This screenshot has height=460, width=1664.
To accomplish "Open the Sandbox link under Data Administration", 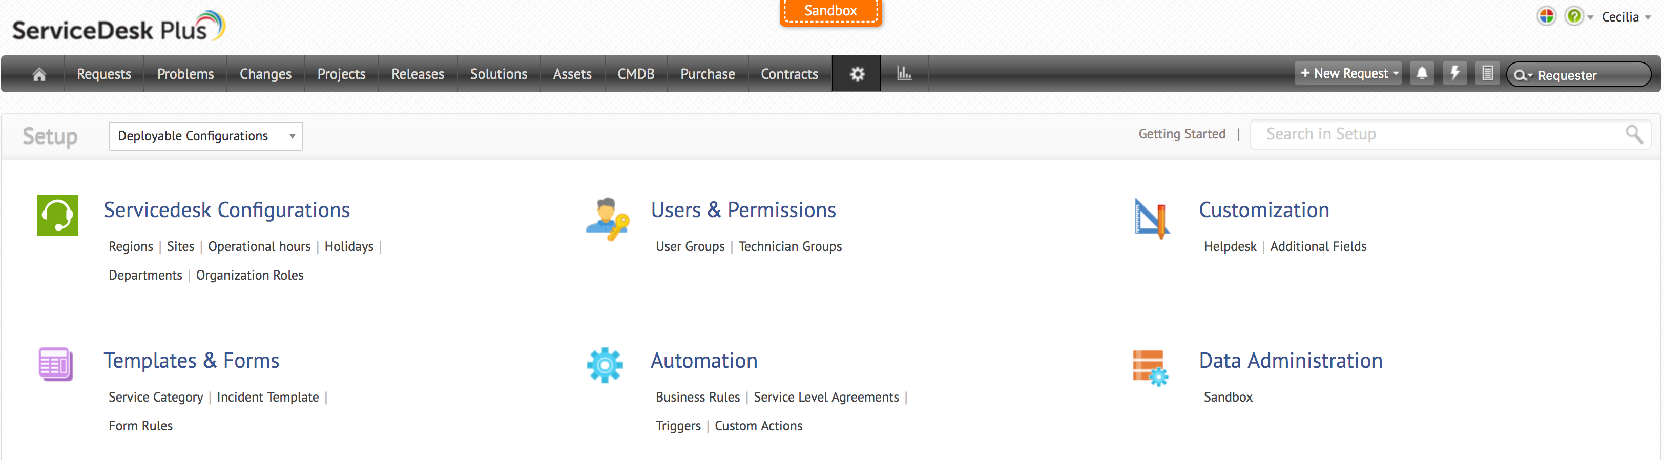I will [x=1228, y=398].
